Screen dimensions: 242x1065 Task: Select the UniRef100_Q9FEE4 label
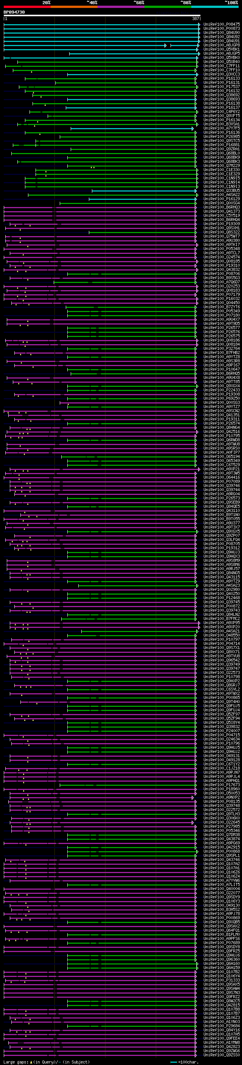(x=222, y=1038)
